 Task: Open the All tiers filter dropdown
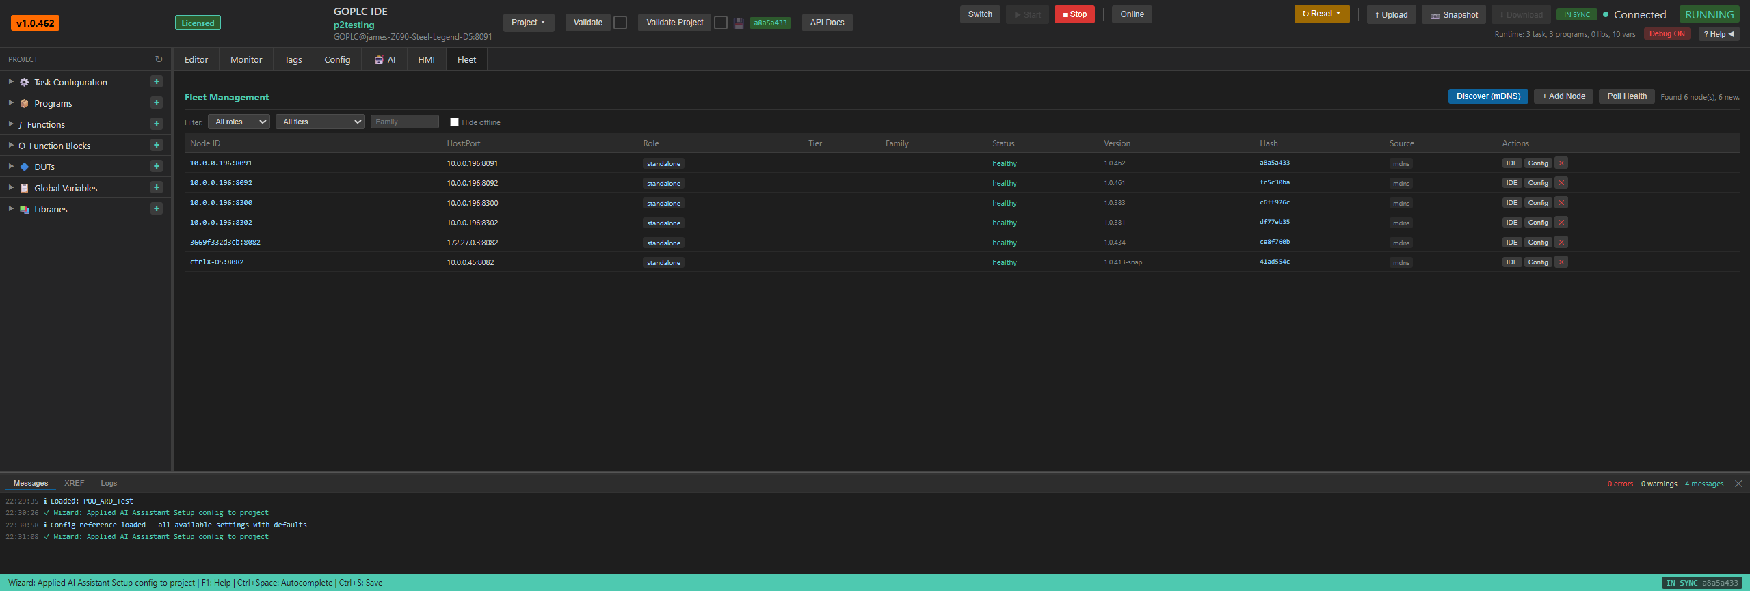[321, 122]
